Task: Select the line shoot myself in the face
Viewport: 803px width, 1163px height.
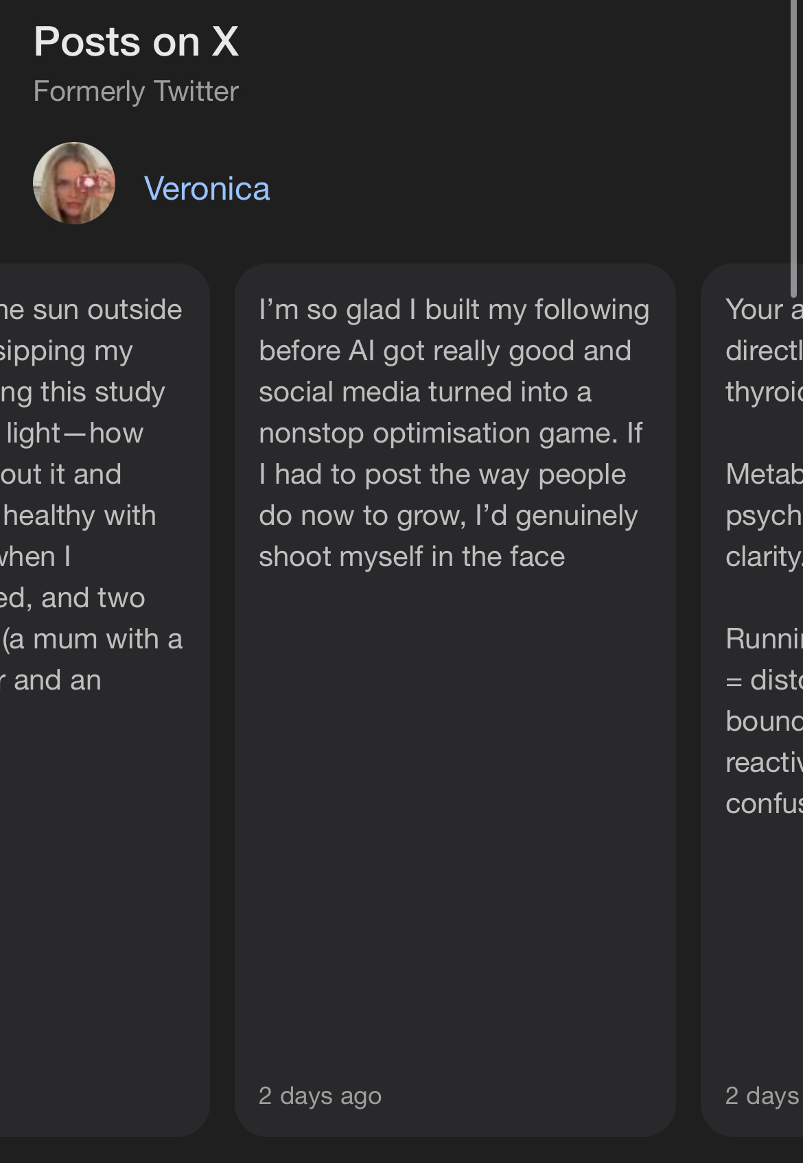Action: tap(412, 556)
